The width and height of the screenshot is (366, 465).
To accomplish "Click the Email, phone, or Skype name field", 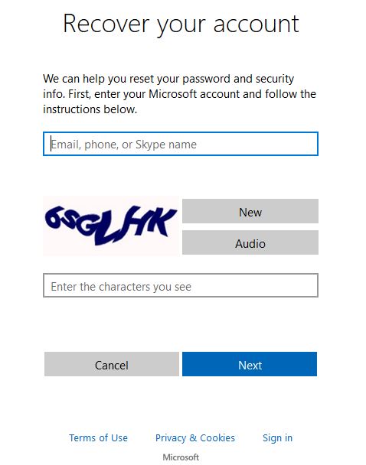I will (x=181, y=144).
